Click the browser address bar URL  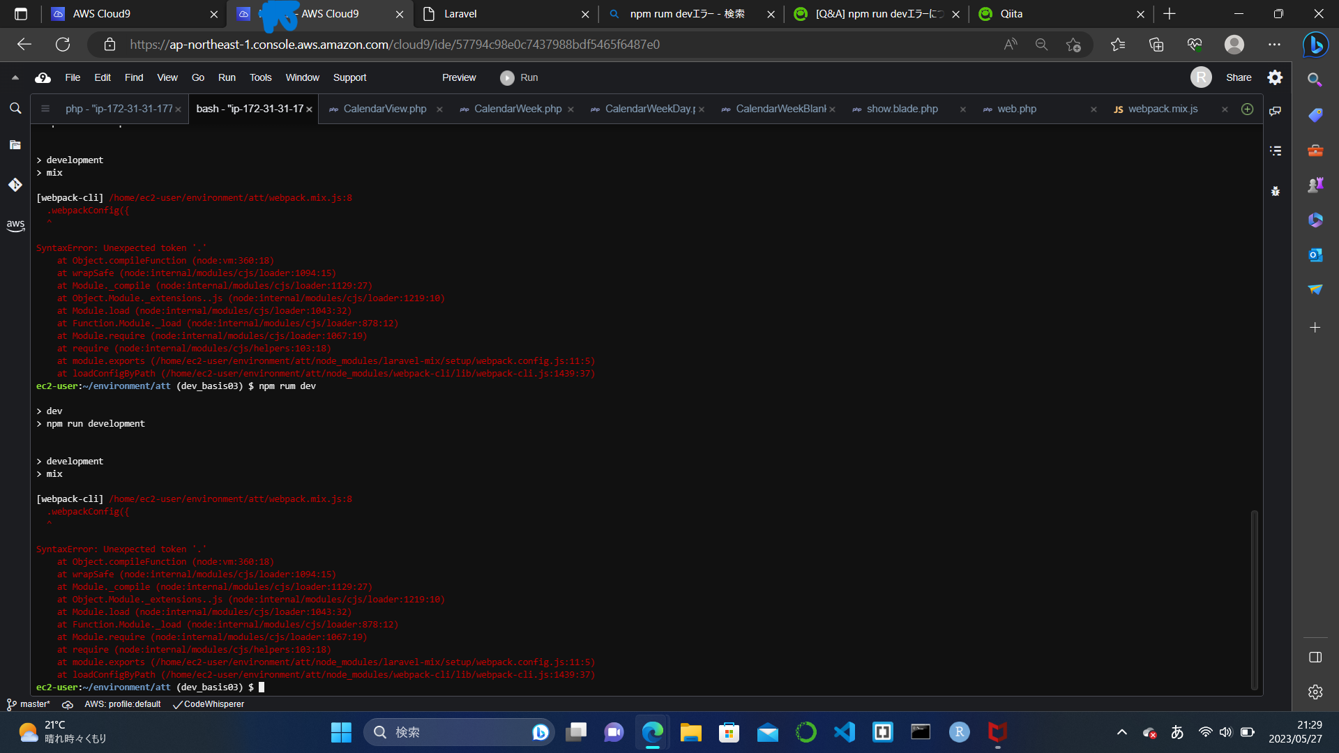395,45
